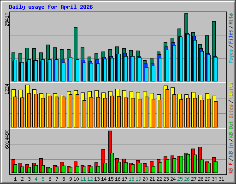236x184 pixels.
Task: Click day 11 weekend label
Action: 83,179
